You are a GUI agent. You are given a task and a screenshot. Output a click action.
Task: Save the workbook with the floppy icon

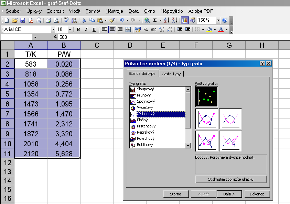pyautogui.click(x=23, y=20)
